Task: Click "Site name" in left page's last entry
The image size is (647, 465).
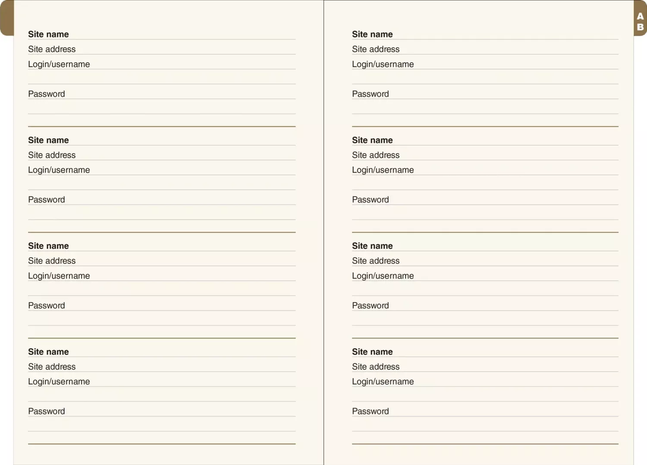Action: 48,351
